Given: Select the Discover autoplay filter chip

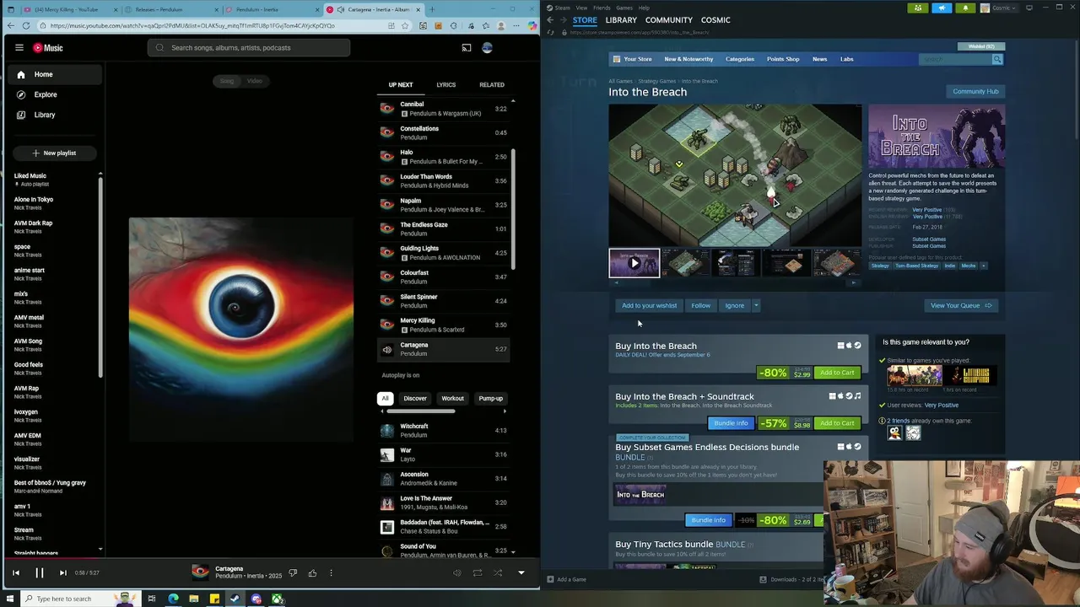Looking at the screenshot, I should pyautogui.click(x=415, y=398).
